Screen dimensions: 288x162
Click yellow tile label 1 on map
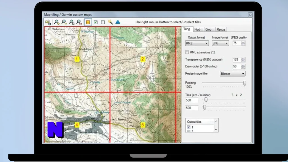pos(77,59)
